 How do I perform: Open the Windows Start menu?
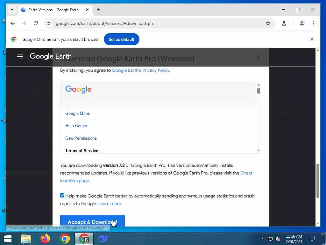(x=8, y=239)
